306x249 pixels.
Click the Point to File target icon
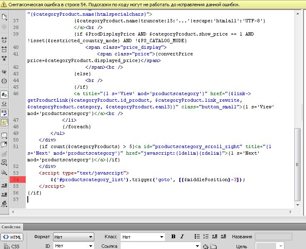[x=206, y=247]
